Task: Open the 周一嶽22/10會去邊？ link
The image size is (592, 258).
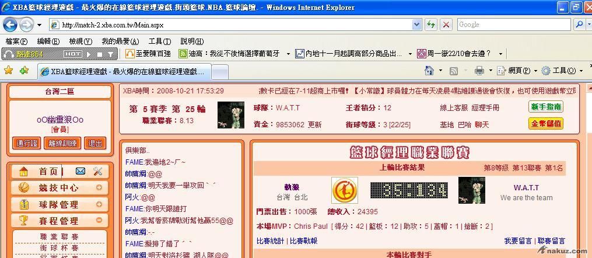Action: (x=454, y=54)
